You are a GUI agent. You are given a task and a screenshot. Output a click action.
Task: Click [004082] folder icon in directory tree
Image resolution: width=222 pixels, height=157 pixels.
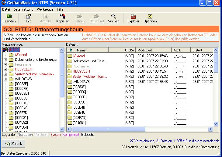(x=11, y=123)
